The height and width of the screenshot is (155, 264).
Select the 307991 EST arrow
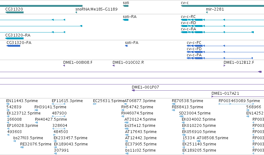pyautogui.click(x=55, y=153)
